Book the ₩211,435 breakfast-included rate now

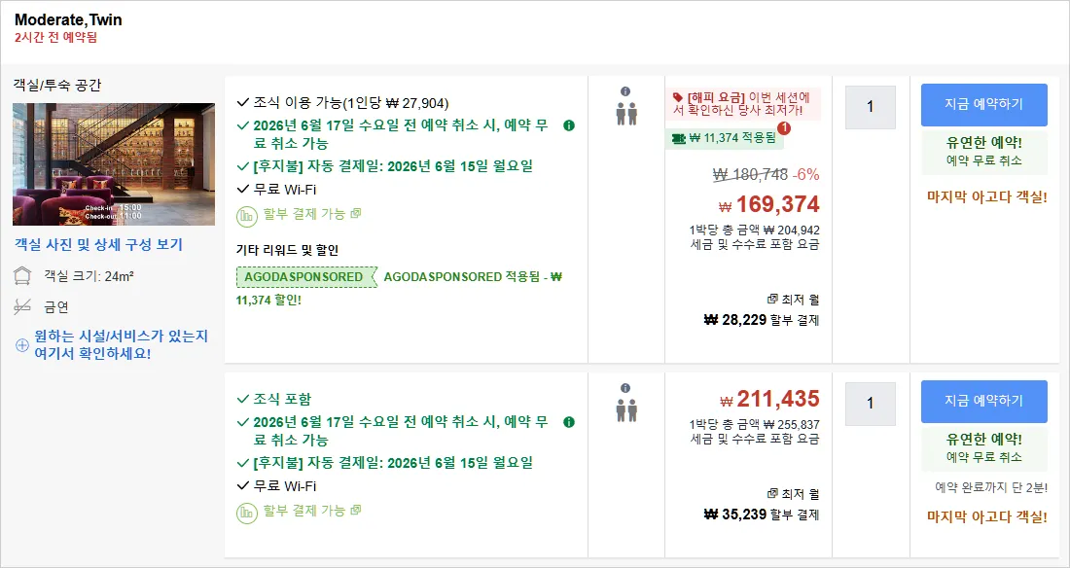pyautogui.click(x=984, y=402)
